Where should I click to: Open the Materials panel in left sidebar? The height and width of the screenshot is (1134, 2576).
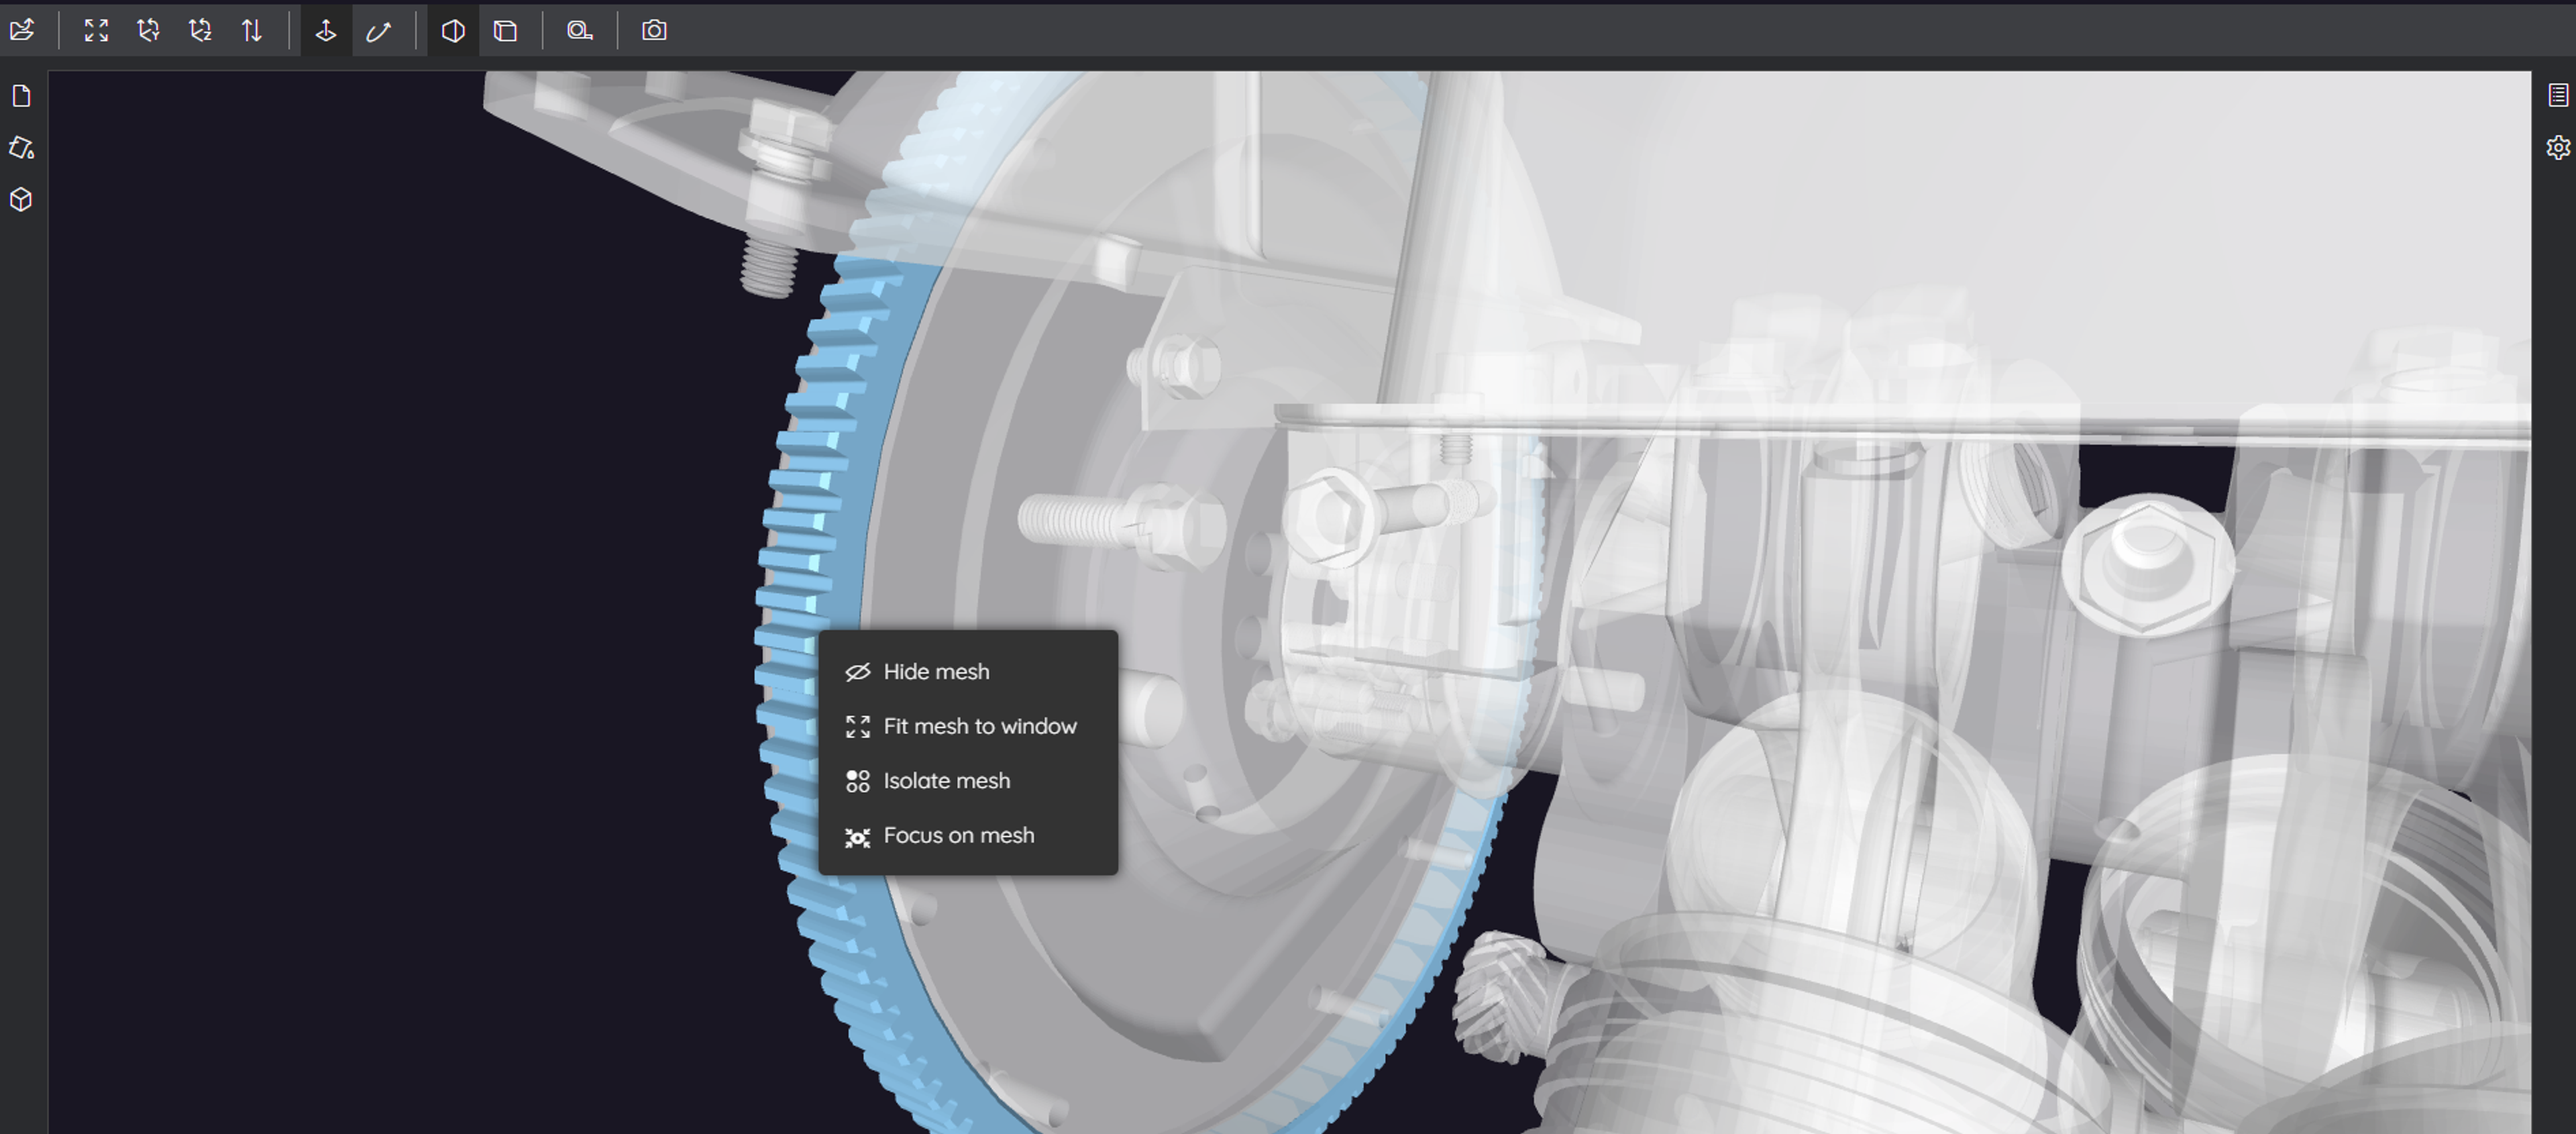(22, 148)
